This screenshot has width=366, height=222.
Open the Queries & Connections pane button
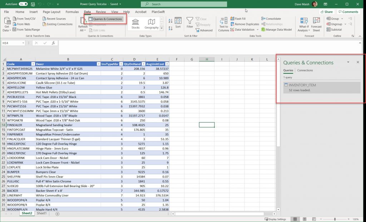pos(106,19)
